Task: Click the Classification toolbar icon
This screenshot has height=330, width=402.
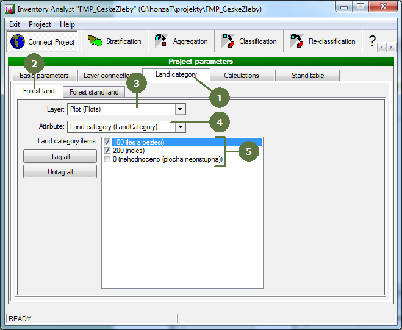Action: (x=229, y=41)
